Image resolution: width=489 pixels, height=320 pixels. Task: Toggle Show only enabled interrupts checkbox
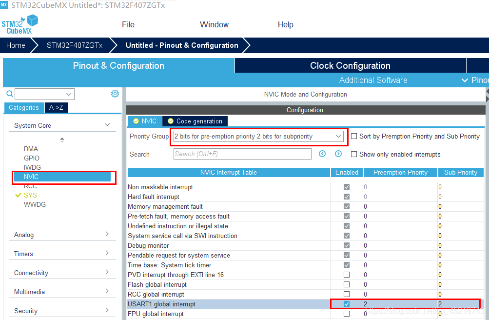354,154
